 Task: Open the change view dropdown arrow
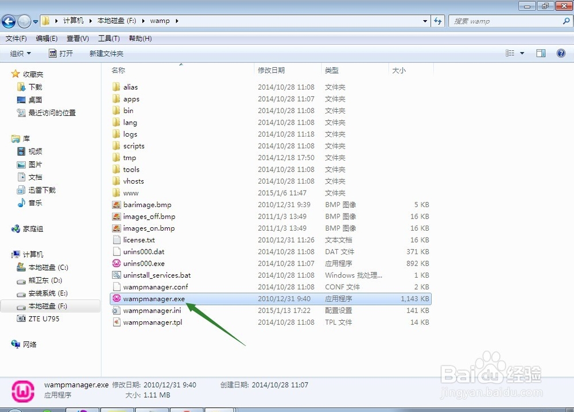[521, 53]
